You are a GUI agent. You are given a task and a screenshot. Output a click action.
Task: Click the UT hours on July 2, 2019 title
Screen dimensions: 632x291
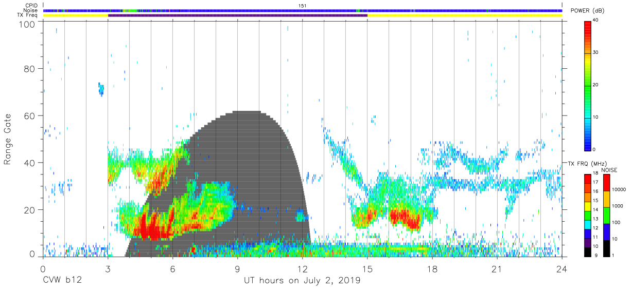pyautogui.click(x=302, y=281)
